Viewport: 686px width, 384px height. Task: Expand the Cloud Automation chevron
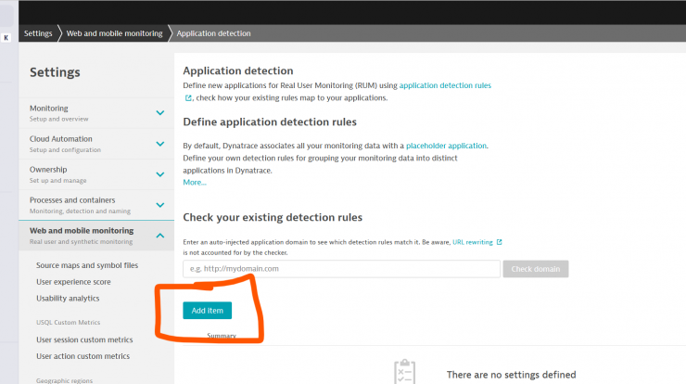pyautogui.click(x=160, y=144)
